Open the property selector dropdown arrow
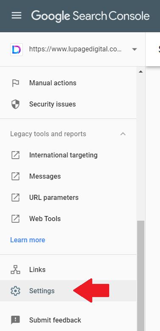Viewport: 160px width, 331px height. point(134,49)
